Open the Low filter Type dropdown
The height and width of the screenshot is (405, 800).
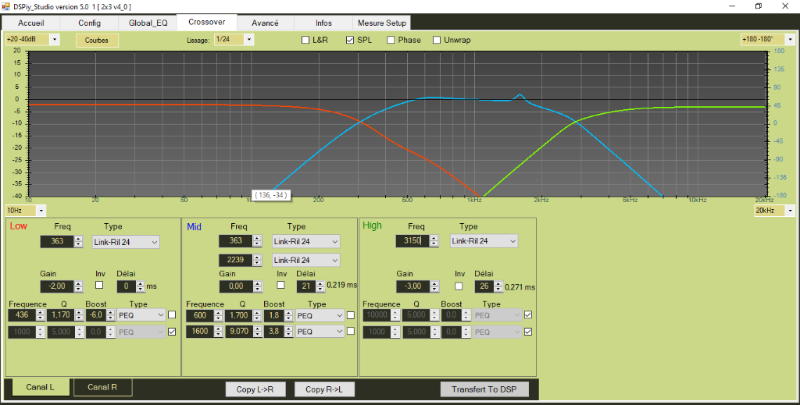(126, 242)
